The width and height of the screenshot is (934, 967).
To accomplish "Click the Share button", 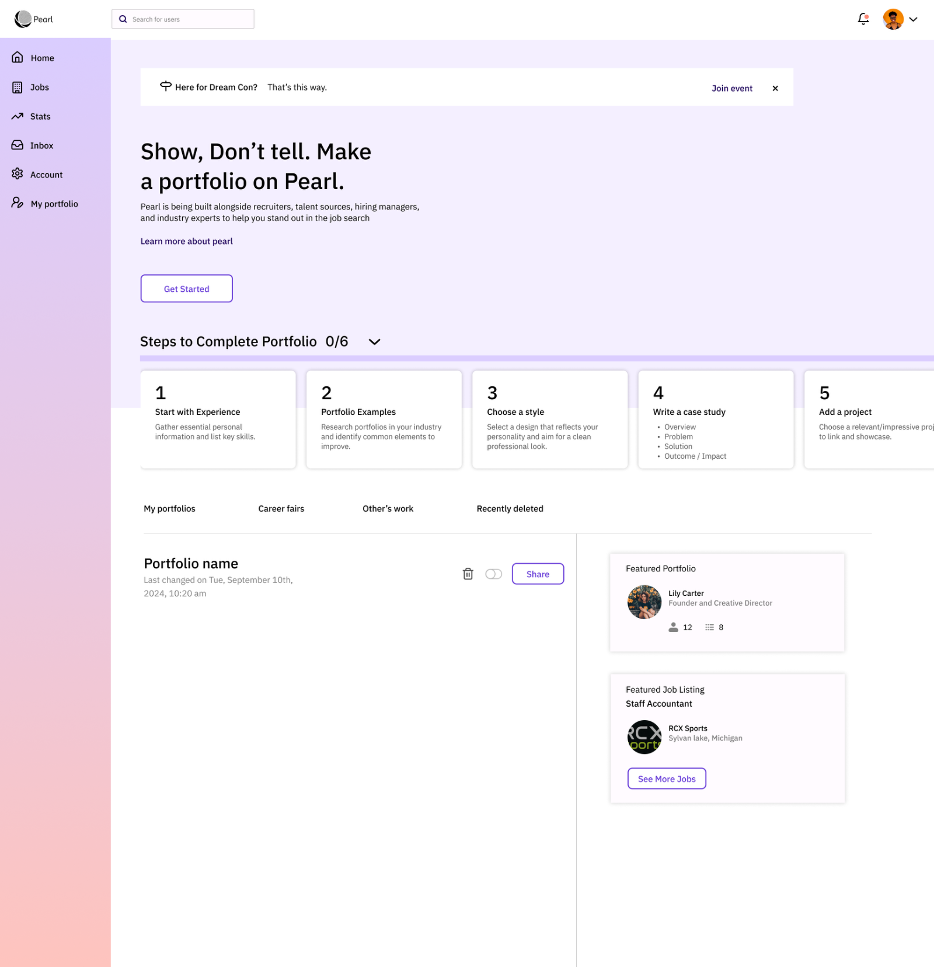I will coord(538,574).
